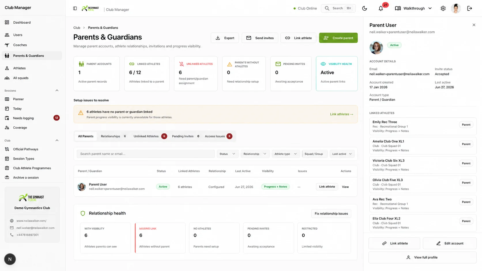This screenshot has height=271, width=482.
Task: Click search parent name or email field
Action: 146,154
